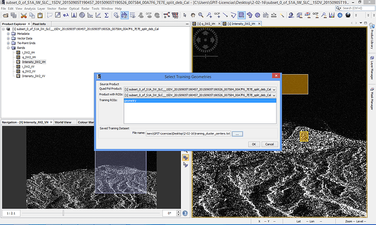Image resolution: width=376 pixels, height=225 pixels.
Task: Toggle the No-Data overlay
Action: 116,15
